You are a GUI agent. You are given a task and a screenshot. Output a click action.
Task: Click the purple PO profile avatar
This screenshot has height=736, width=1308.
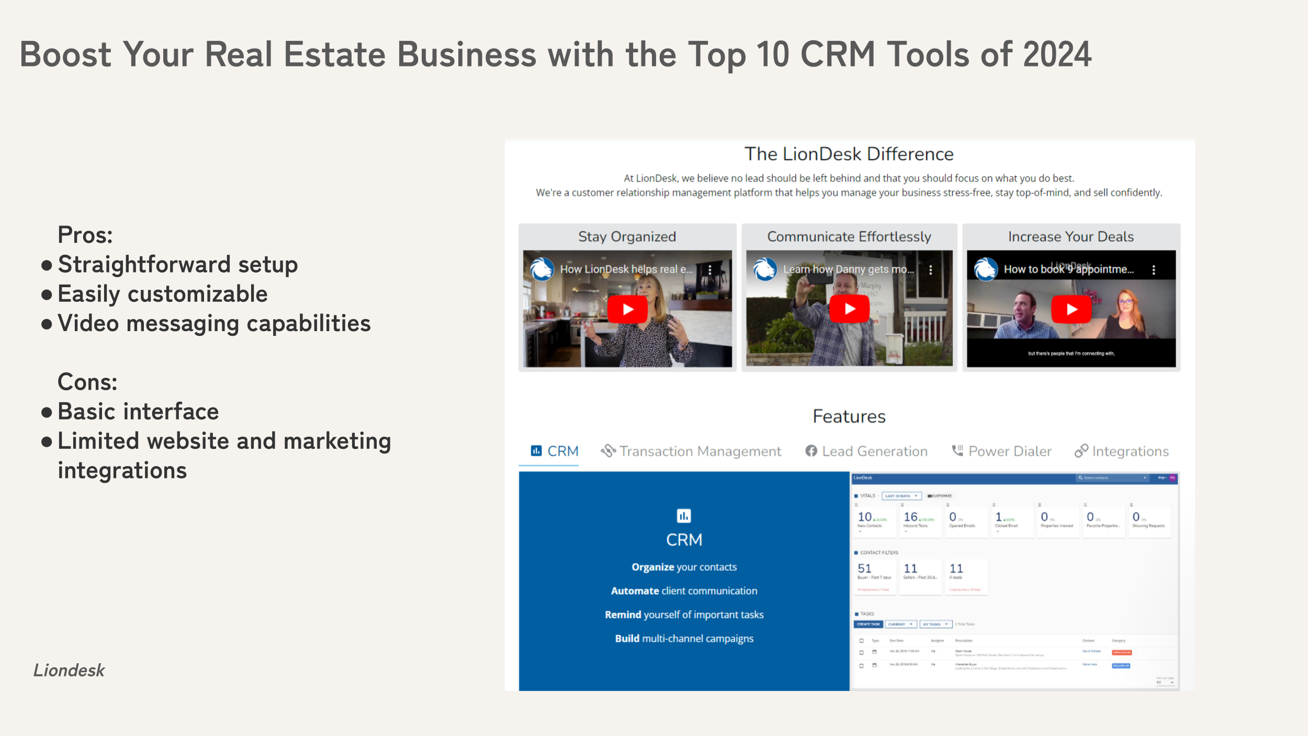[x=1172, y=478]
